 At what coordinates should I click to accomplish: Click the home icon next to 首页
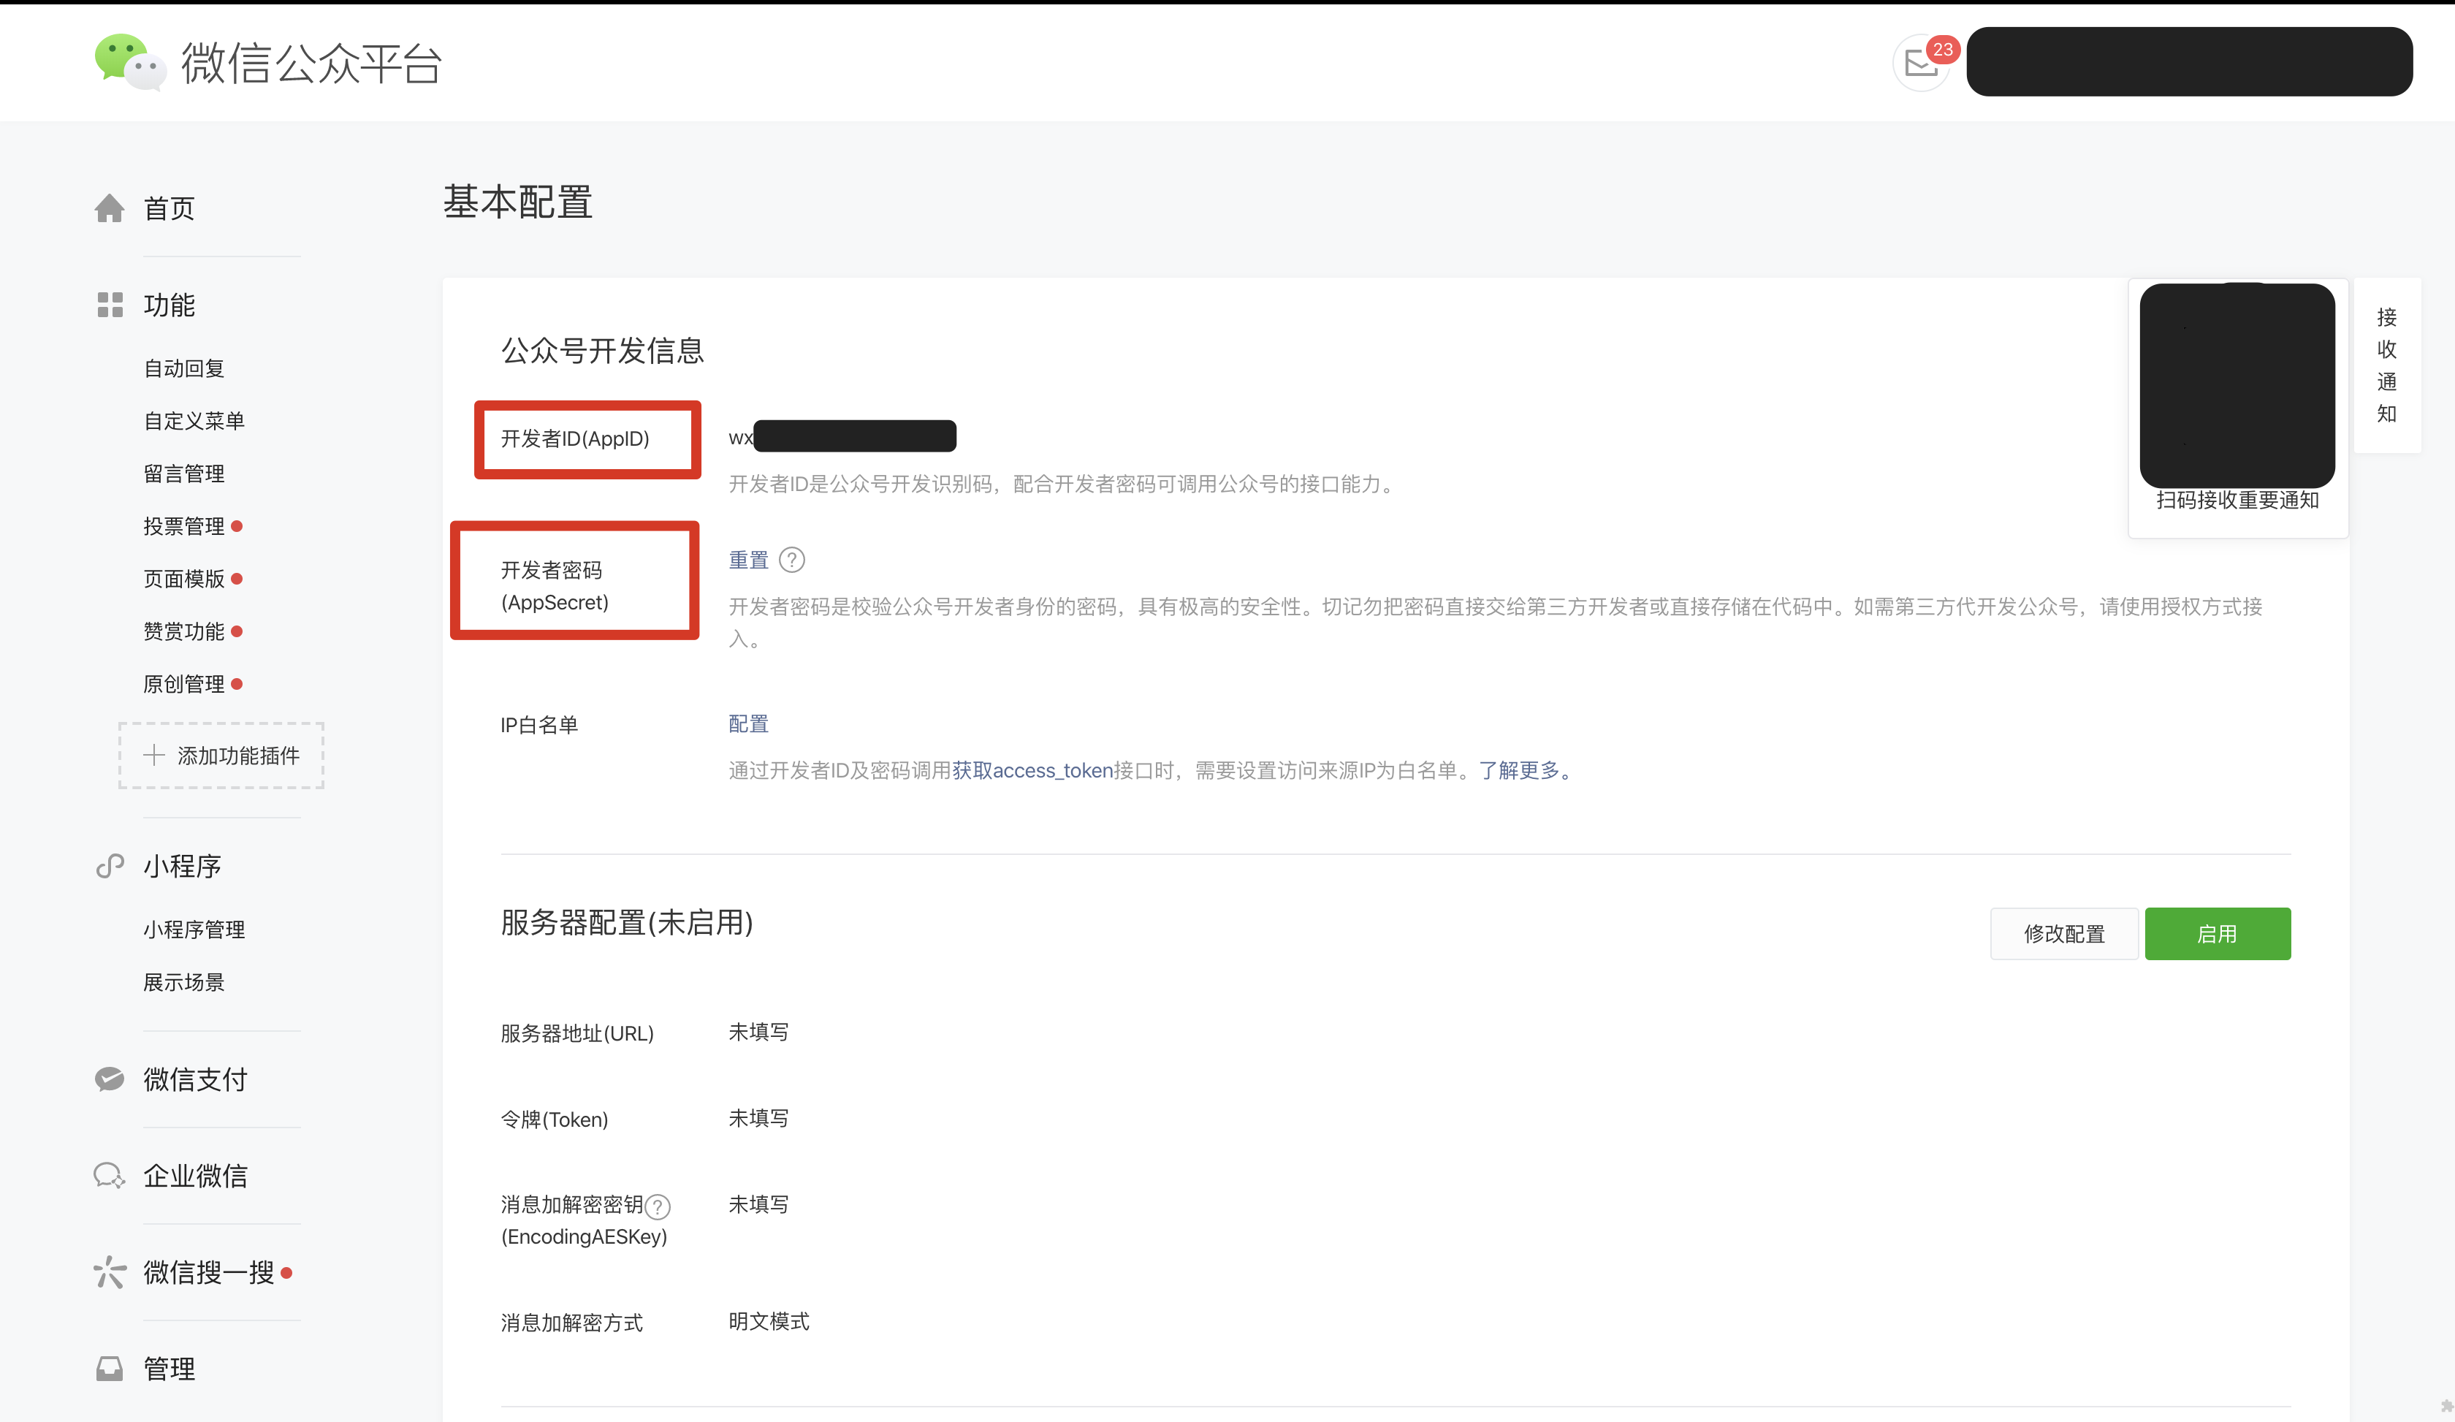click(109, 208)
